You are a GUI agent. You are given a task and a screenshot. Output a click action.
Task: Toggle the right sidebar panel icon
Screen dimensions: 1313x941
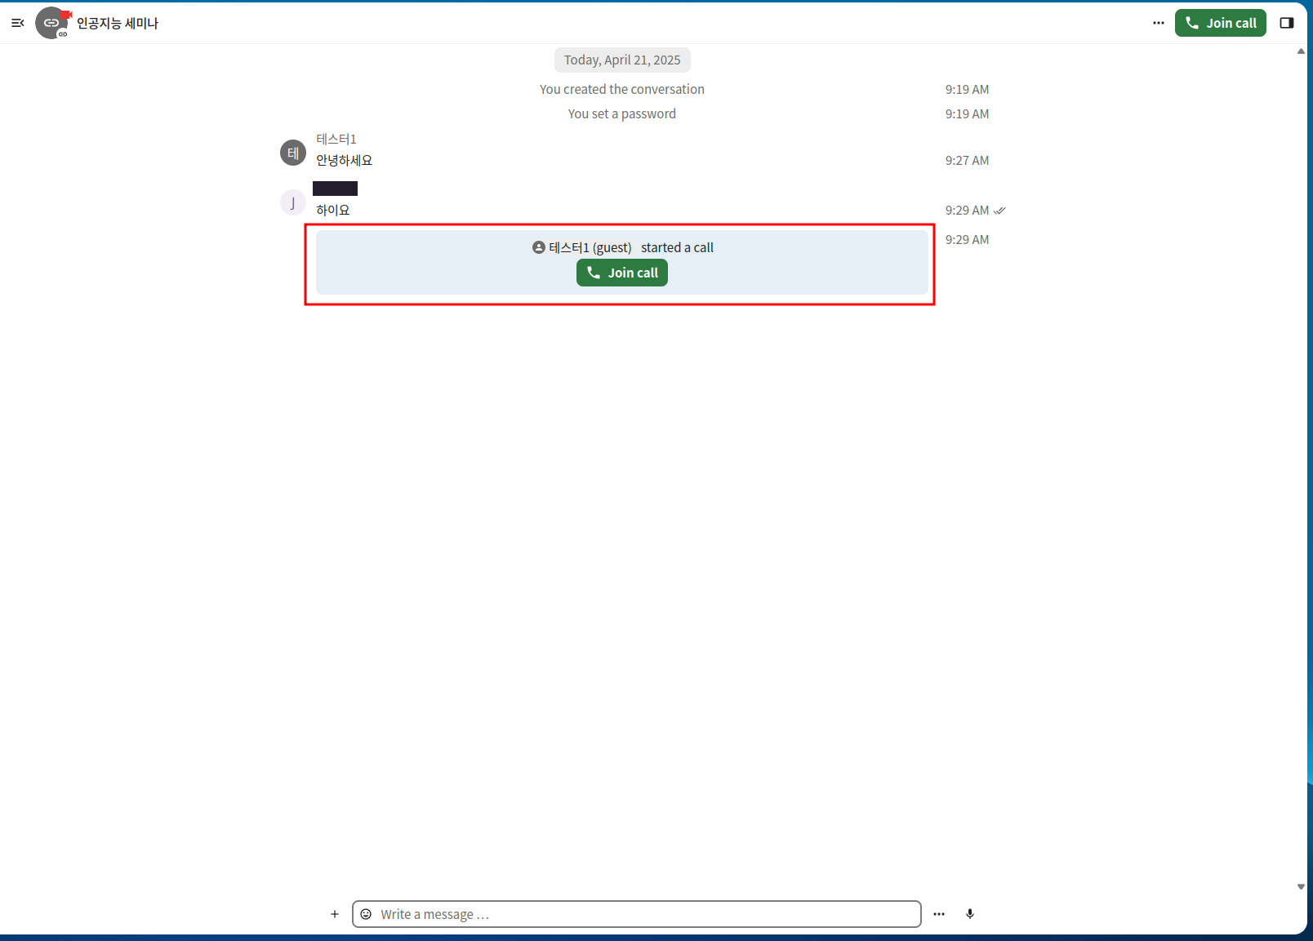pos(1286,23)
